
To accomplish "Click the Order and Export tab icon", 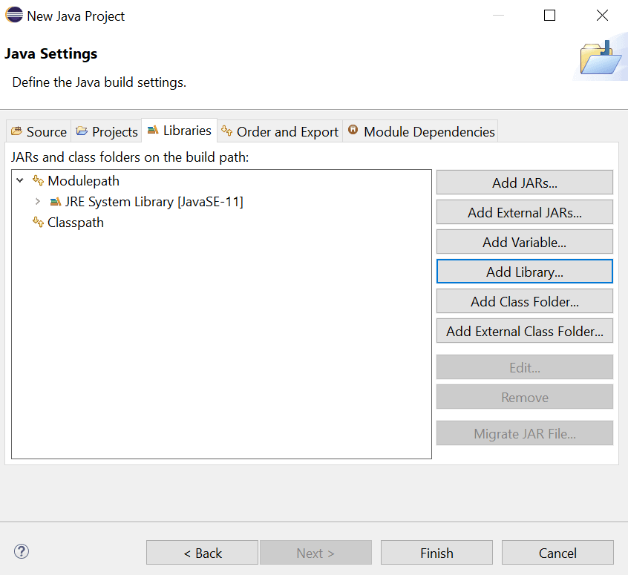I will point(226,131).
